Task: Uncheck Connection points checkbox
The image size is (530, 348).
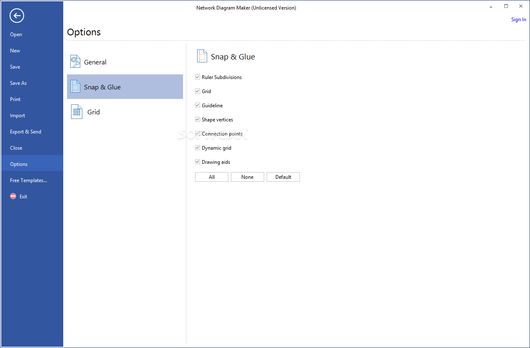Action: (198, 133)
